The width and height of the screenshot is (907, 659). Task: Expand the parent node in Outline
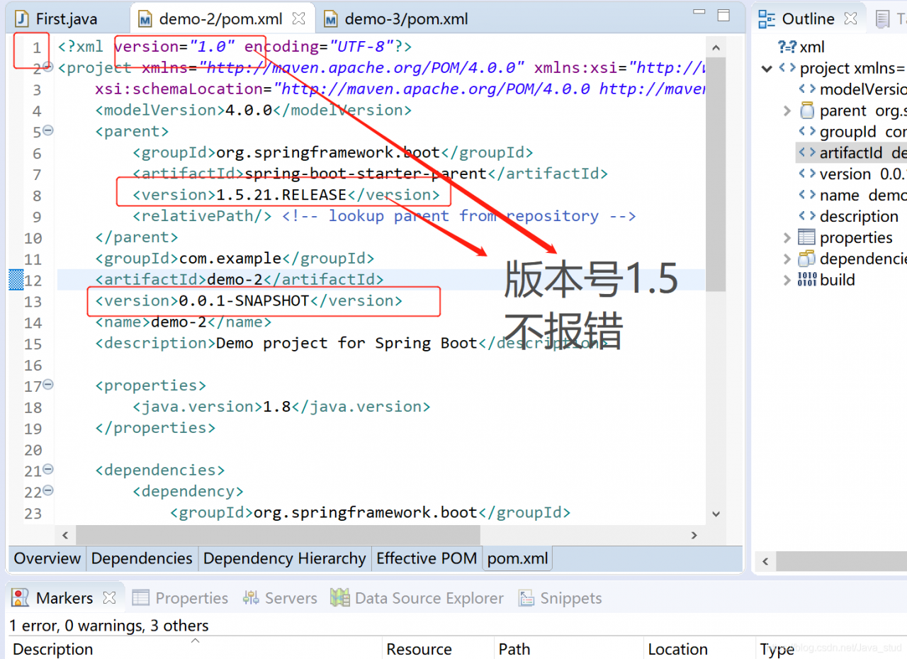(787, 111)
